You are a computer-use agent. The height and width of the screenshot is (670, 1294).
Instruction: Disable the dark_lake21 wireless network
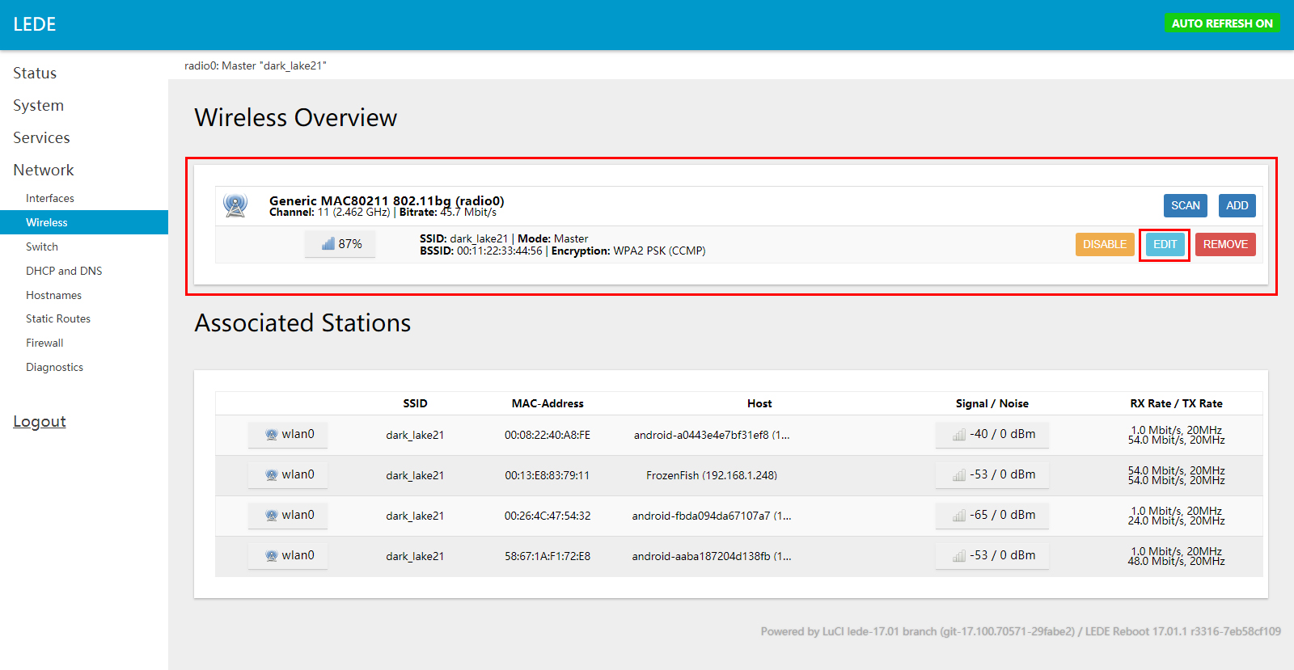click(1104, 245)
